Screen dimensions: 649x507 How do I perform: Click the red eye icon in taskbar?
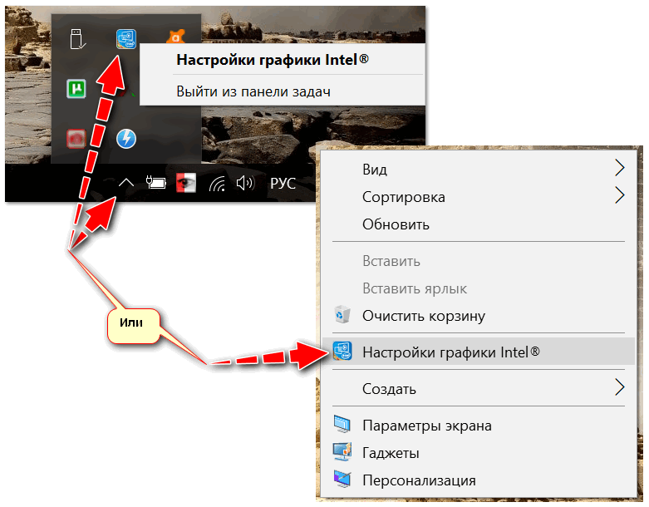click(x=186, y=183)
